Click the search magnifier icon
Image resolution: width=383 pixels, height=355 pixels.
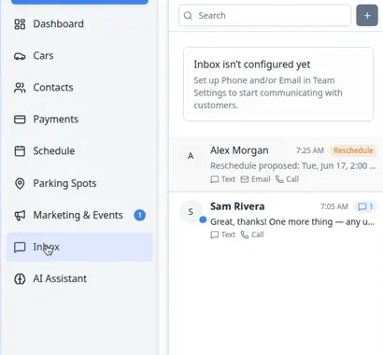tap(188, 15)
